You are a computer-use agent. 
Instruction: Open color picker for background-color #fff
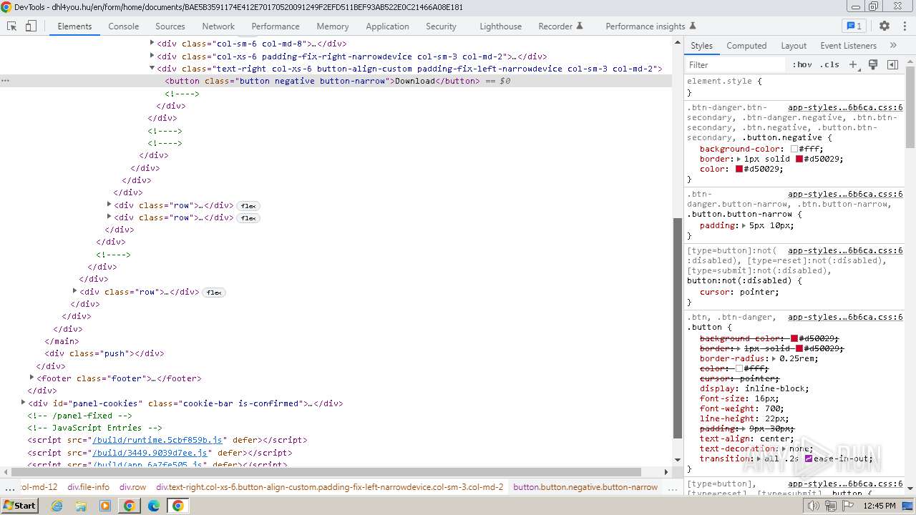794,149
